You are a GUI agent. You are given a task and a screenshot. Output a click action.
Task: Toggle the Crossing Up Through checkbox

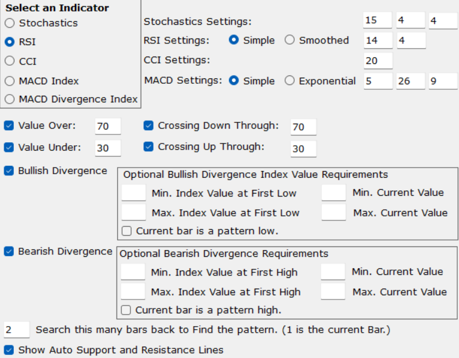pyautogui.click(x=149, y=147)
